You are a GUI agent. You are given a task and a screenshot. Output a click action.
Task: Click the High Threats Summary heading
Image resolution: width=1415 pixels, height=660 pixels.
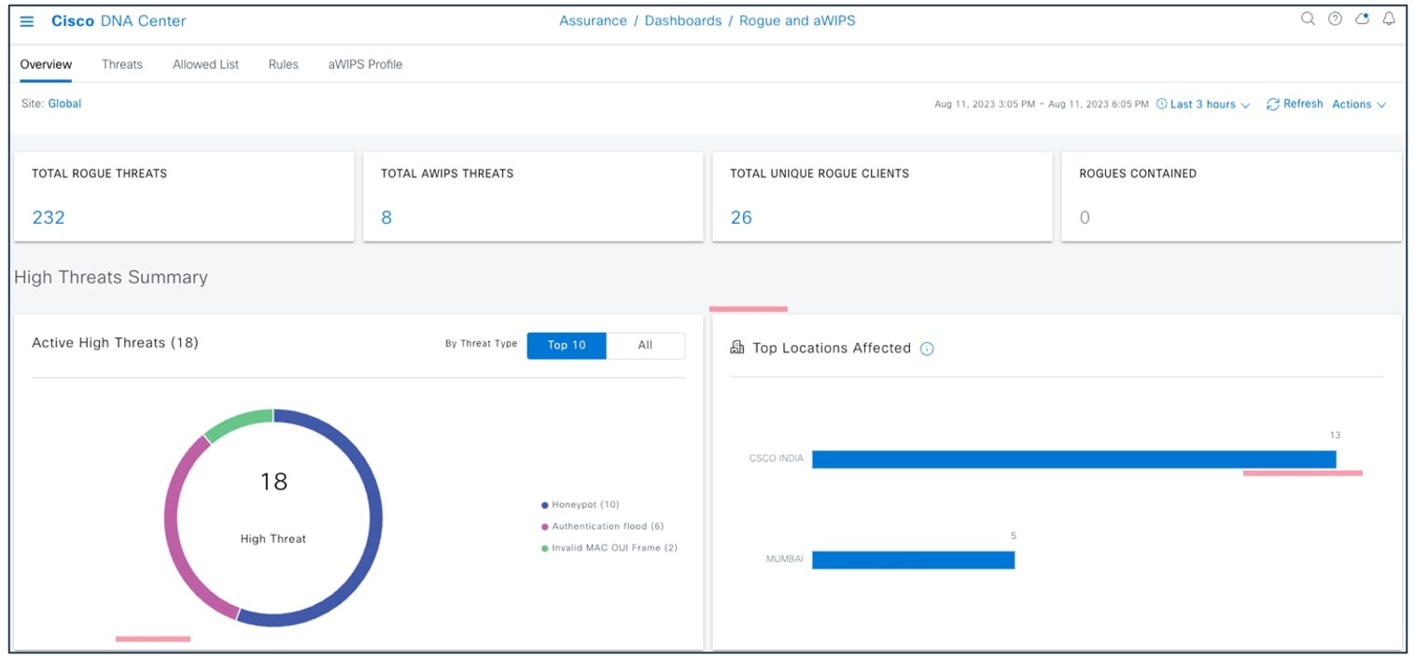point(111,277)
